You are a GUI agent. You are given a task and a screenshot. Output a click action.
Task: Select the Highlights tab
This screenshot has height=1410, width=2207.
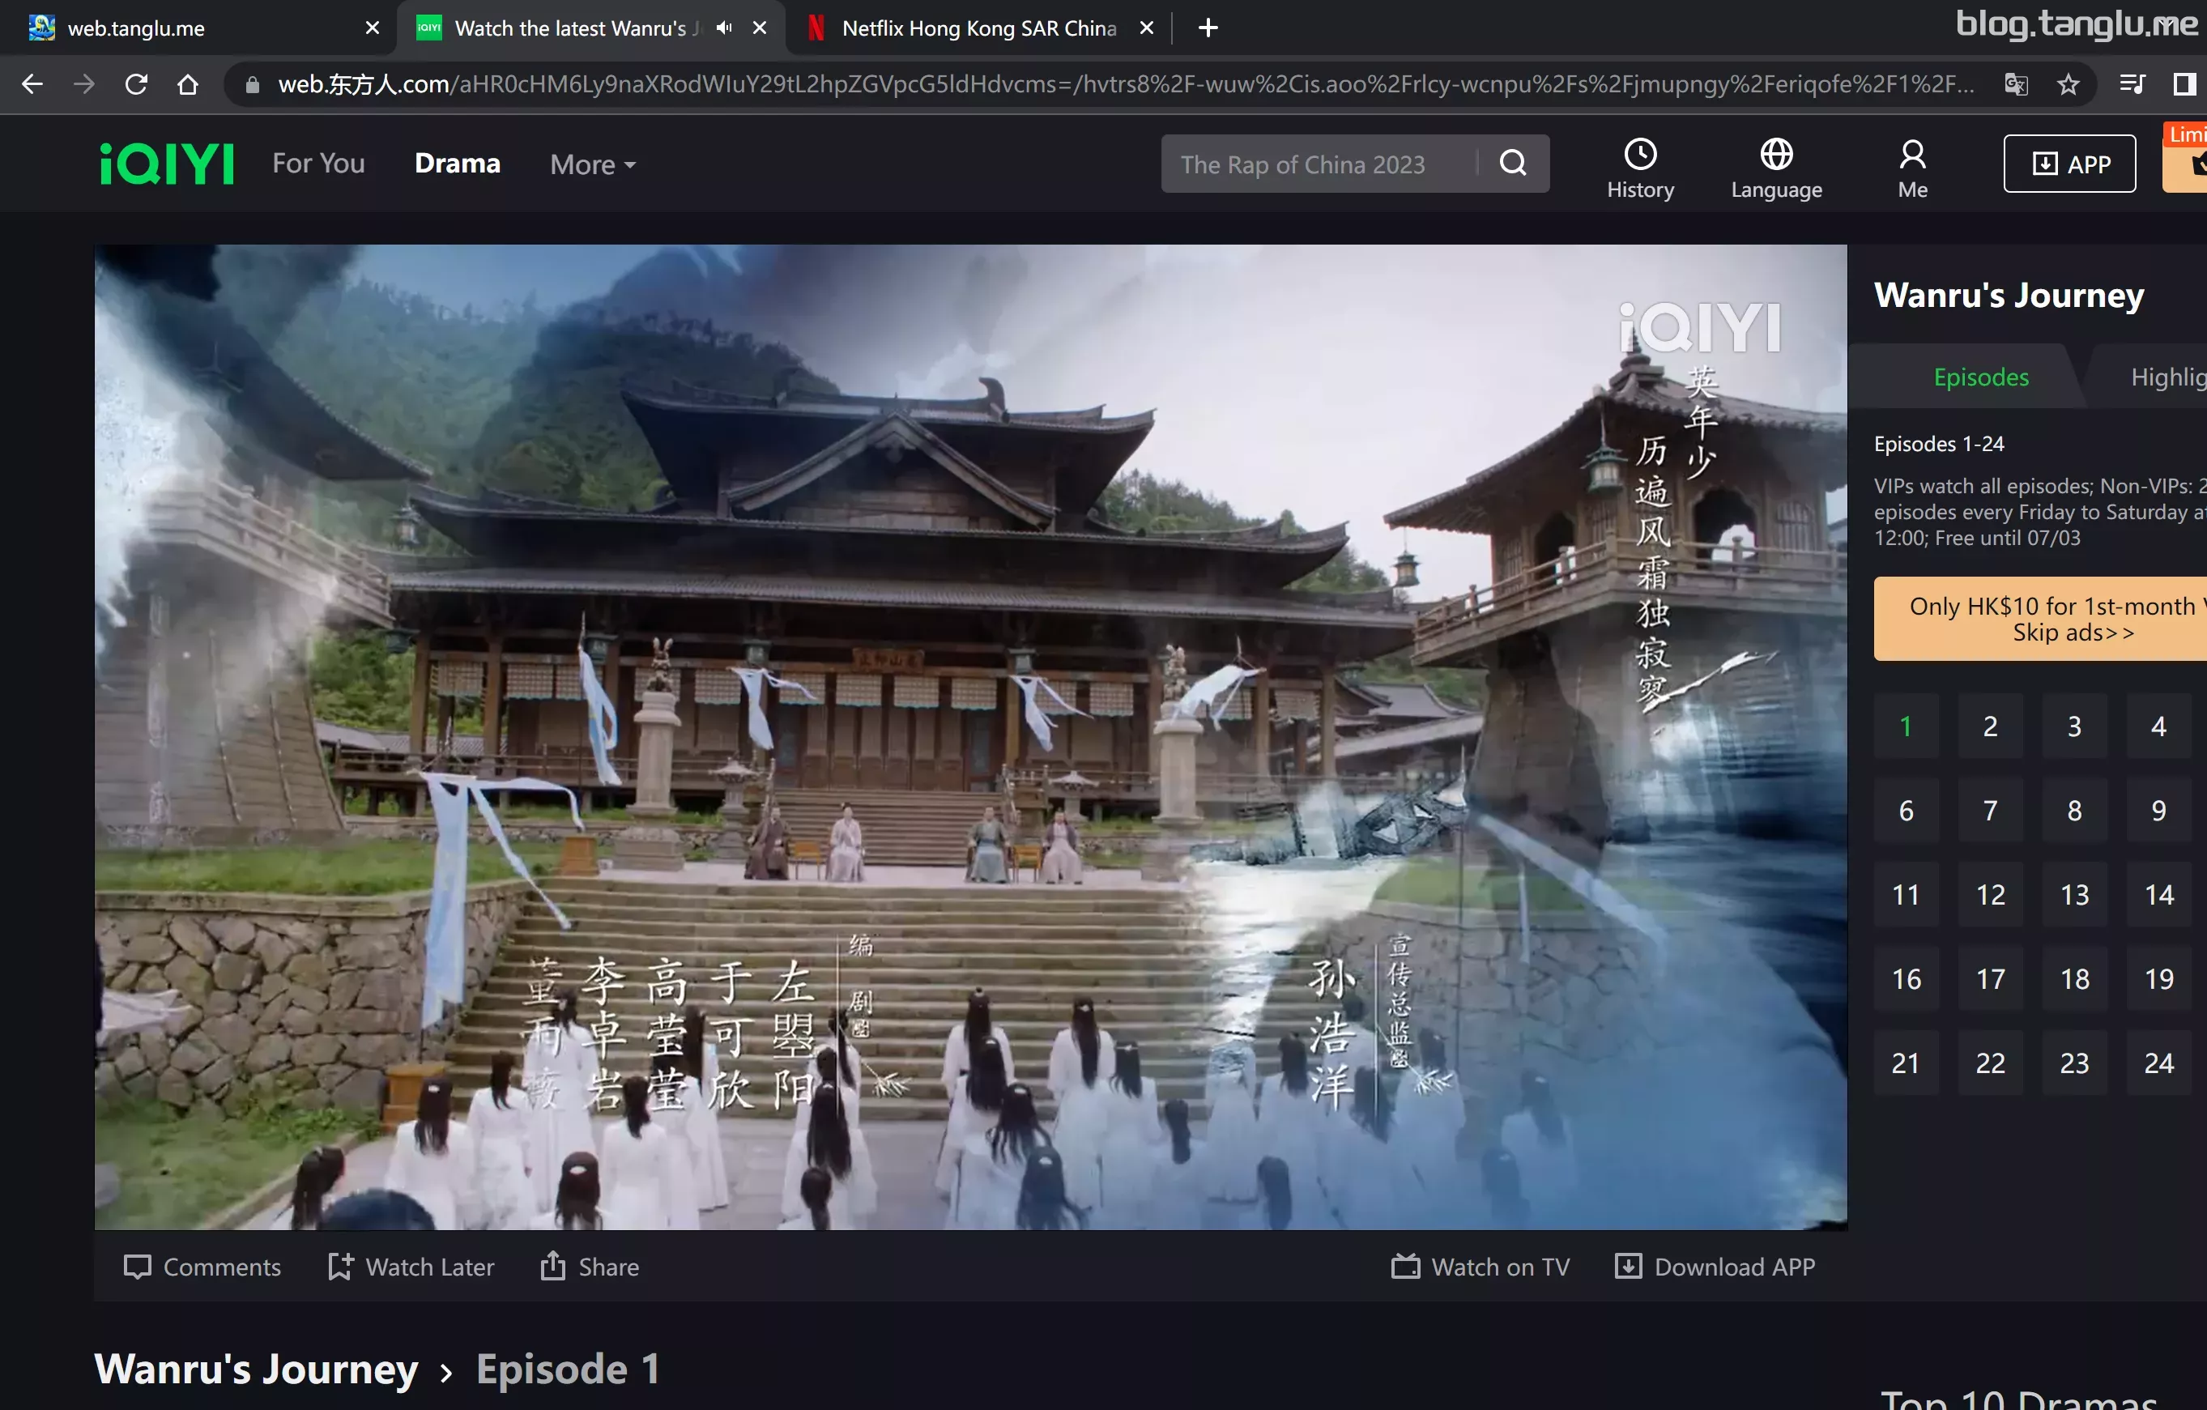point(2168,377)
